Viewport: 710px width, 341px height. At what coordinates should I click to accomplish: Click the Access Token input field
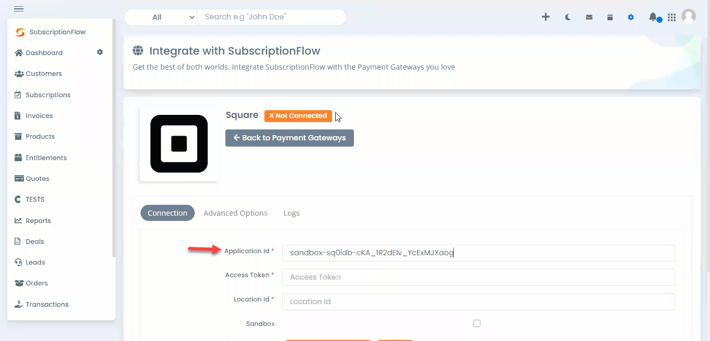478,277
